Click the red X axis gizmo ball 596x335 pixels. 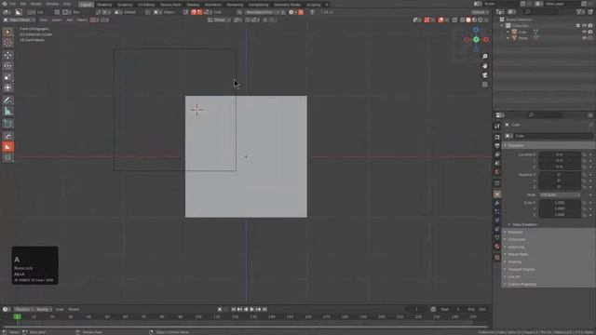click(486, 39)
